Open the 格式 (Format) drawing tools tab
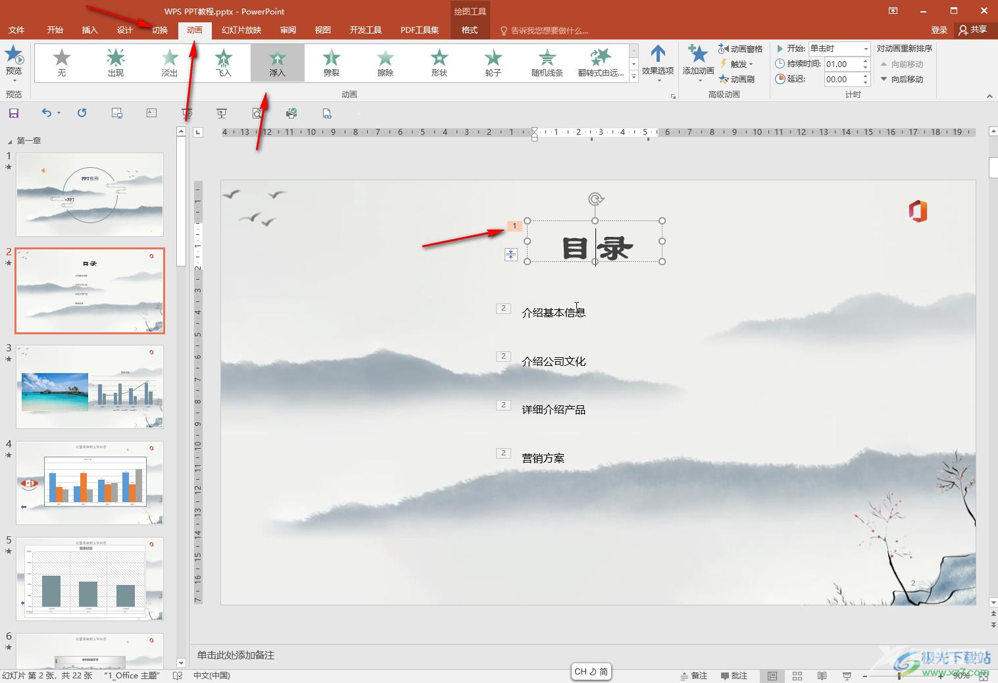Viewport: 998px width, 683px height. click(x=470, y=30)
